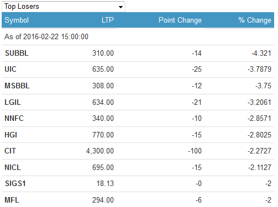This screenshot has height=207, width=278.
Task: Sort by the % Change column header
Action: (255, 20)
